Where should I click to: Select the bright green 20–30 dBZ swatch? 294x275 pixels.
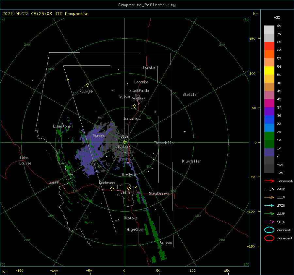click(269, 136)
